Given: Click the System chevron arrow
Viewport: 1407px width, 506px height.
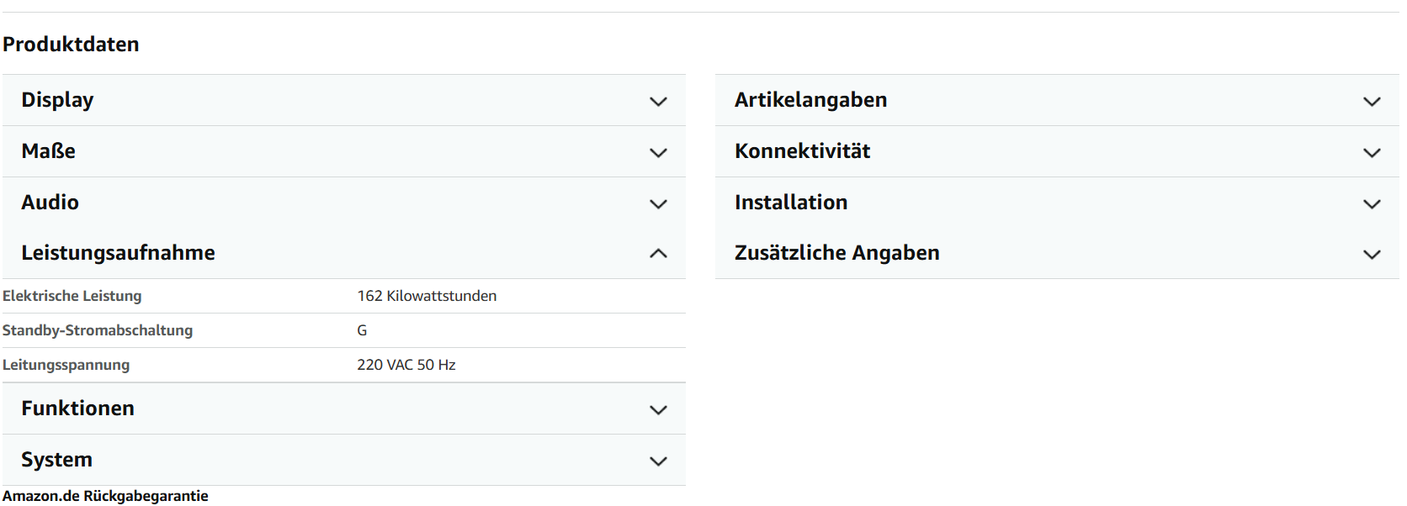Looking at the screenshot, I should pos(658,461).
